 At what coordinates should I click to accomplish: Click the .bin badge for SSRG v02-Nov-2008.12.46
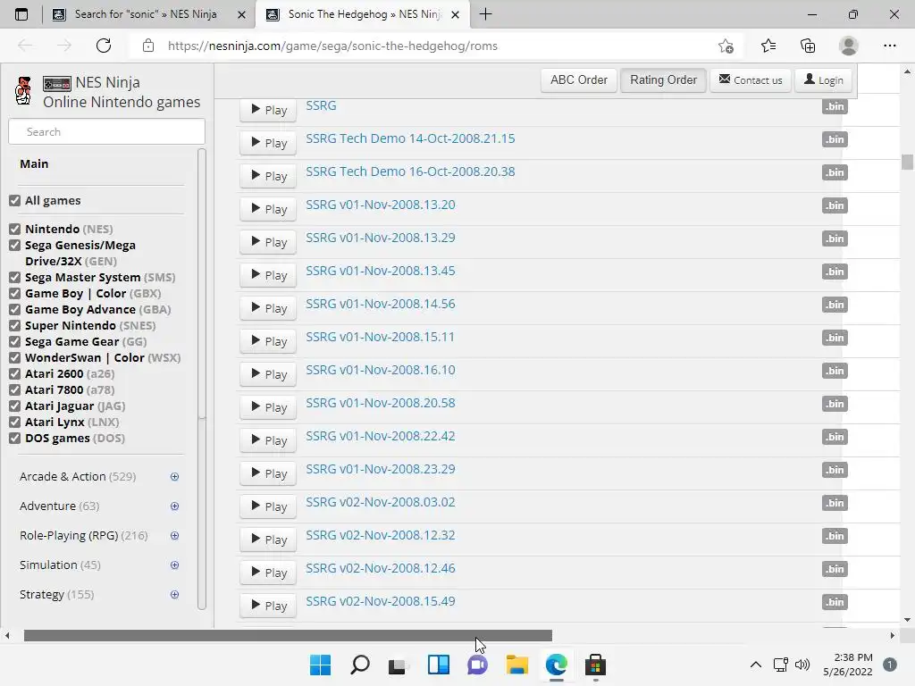pos(835,569)
